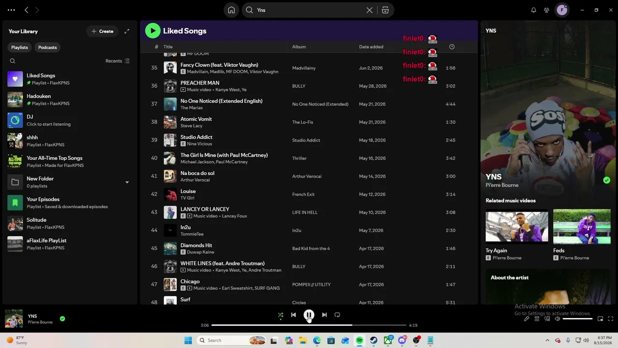Screen dimensions: 618x348
Task: Click the Windows taskbar Search box
Action: coord(231,340)
